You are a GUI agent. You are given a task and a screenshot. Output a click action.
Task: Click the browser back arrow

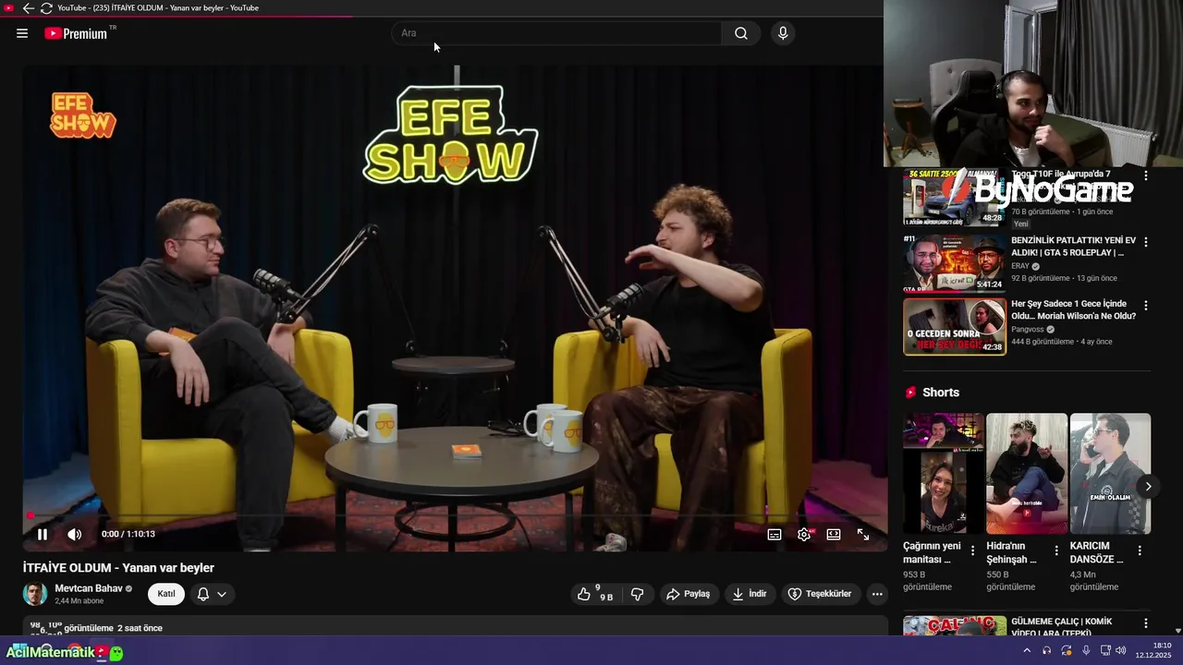pos(28,8)
